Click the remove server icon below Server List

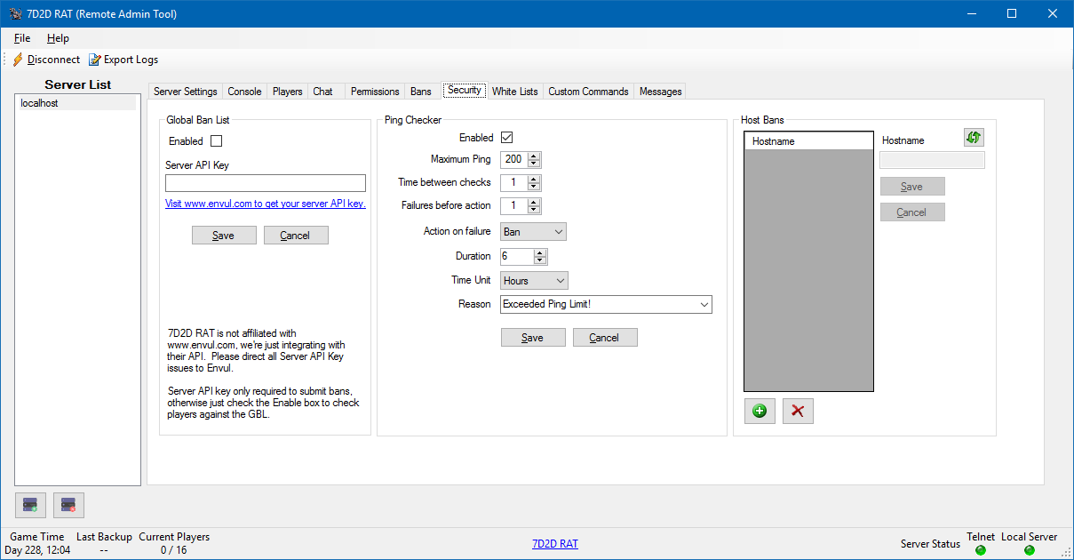68,505
